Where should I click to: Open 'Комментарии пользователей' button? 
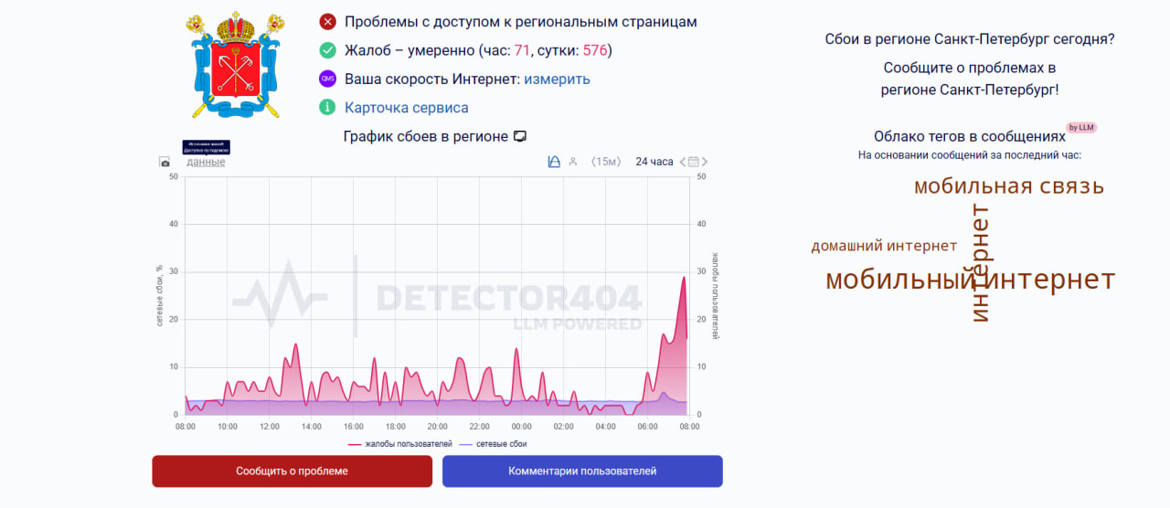pyautogui.click(x=582, y=471)
